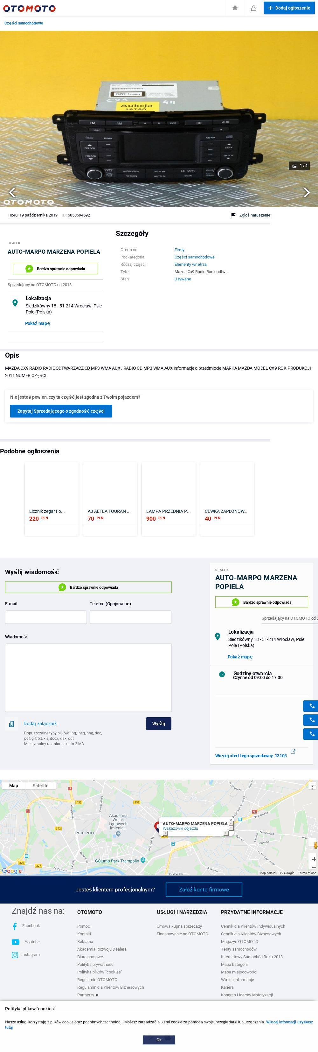Open A3 ALTEA TOURAN similar listing
The height and width of the screenshot is (1052, 318).
pyautogui.click(x=110, y=498)
